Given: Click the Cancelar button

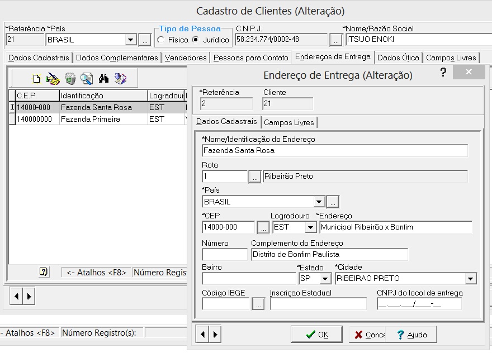Looking at the screenshot, I should 367,335.
